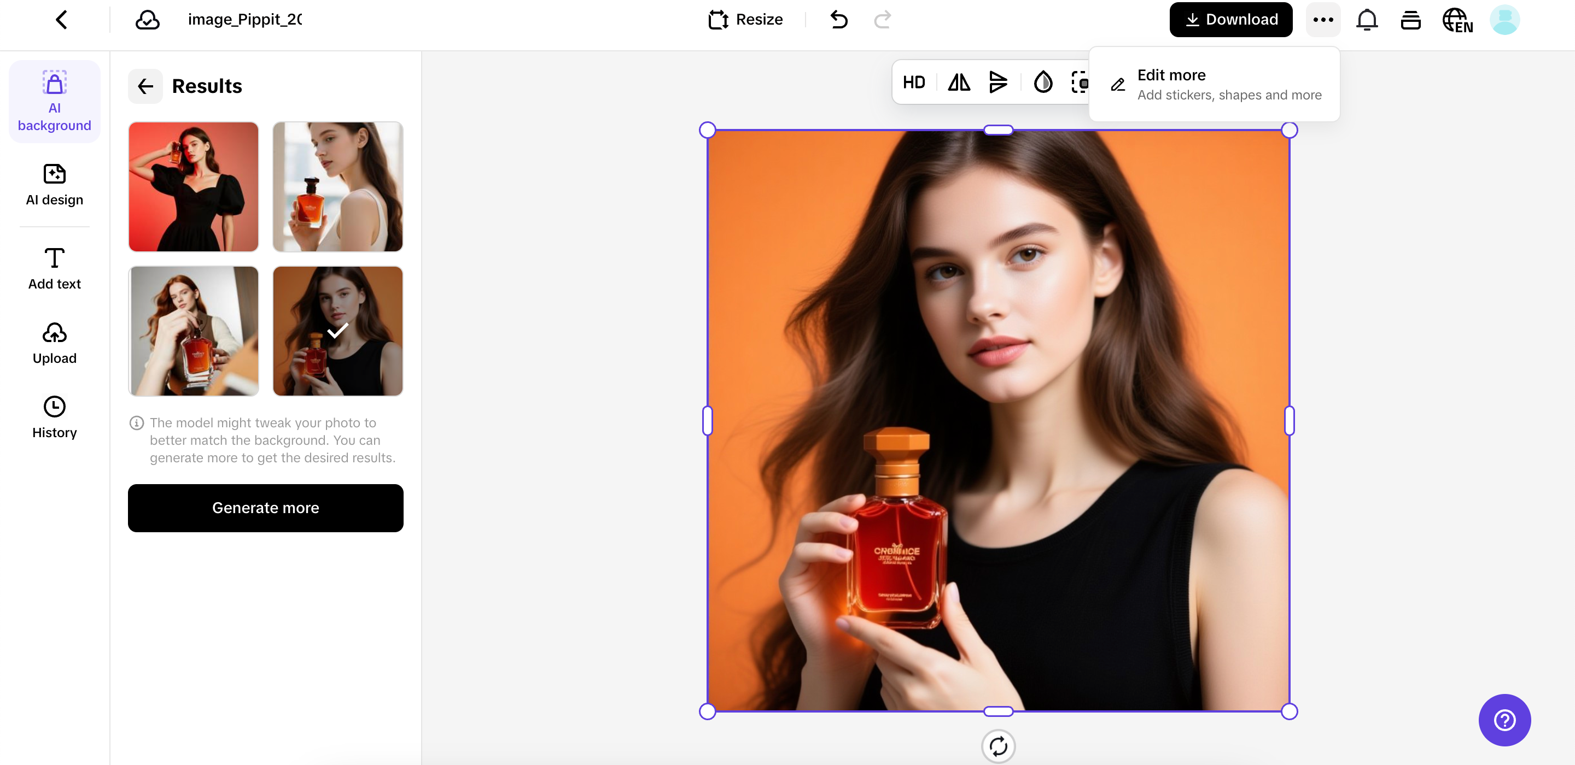The image size is (1575, 765).
Task: Open the profile avatar menu
Action: pos(1504,19)
